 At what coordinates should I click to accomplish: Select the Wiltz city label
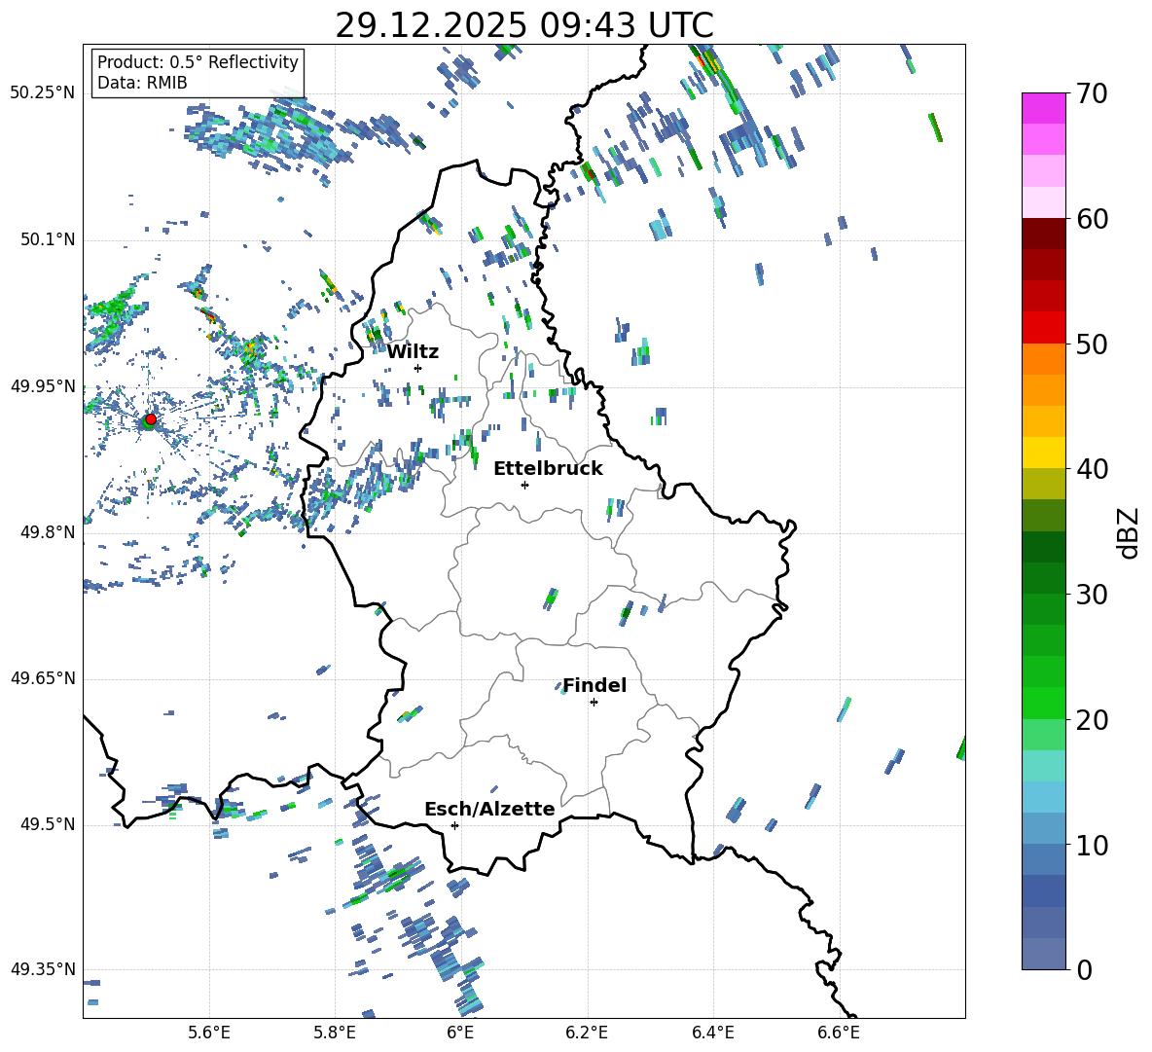pyautogui.click(x=413, y=351)
